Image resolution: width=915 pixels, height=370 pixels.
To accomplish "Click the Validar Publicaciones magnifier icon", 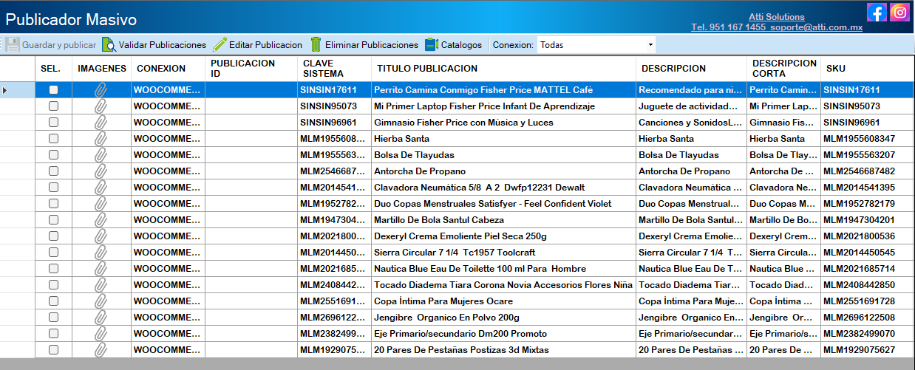I will (109, 45).
